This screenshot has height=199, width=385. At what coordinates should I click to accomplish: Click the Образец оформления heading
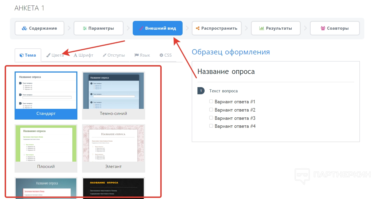231,52
